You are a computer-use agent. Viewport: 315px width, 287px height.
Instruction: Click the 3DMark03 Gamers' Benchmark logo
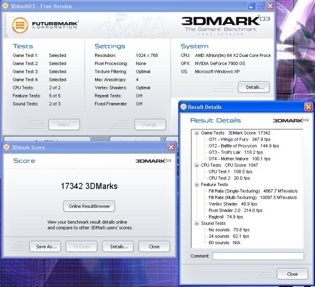(226, 25)
